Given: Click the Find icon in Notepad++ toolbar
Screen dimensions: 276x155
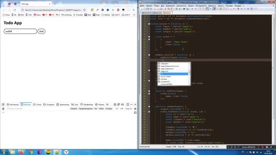Looking at the screenshot, I should coord(184,9).
